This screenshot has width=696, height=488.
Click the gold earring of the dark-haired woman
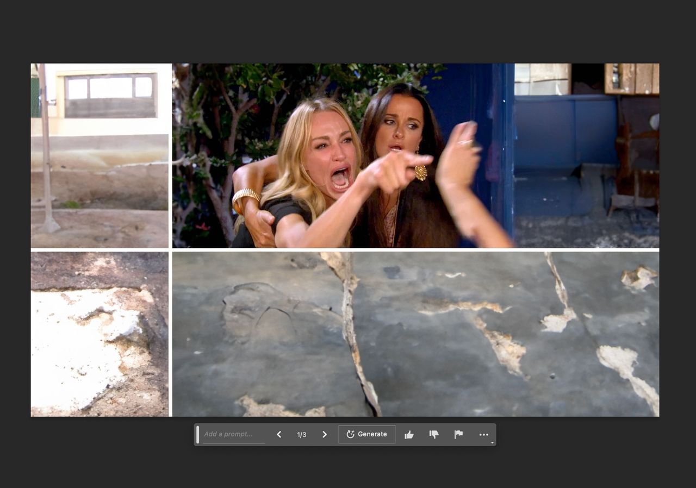click(x=421, y=172)
